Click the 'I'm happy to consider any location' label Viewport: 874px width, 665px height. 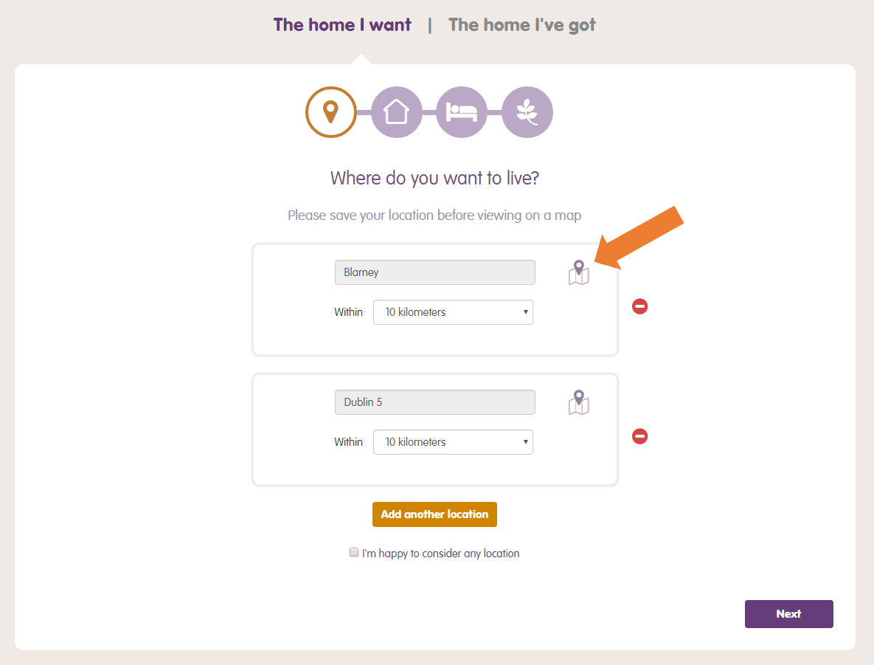[440, 554]
